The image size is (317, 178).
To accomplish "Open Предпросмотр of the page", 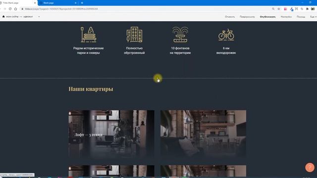I will tap(247, 17).
